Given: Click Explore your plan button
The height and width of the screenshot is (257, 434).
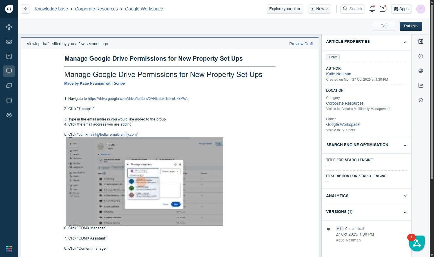Looking at the screenshot, I should pos(284,9).
